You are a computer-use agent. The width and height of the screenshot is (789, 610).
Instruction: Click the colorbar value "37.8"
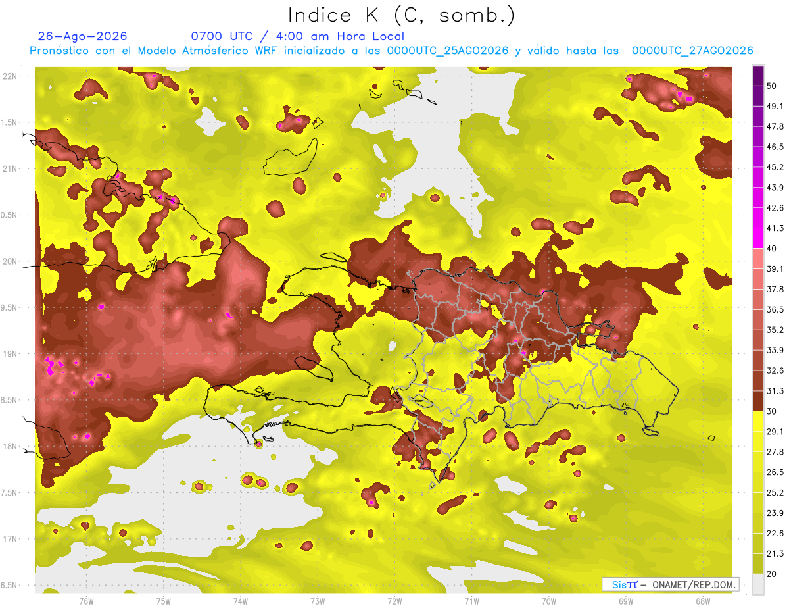[x=775, y=289]
